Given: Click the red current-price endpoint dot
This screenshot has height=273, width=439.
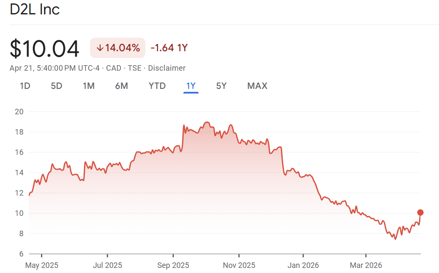Looking at the screenshot, I should point(420,212).
